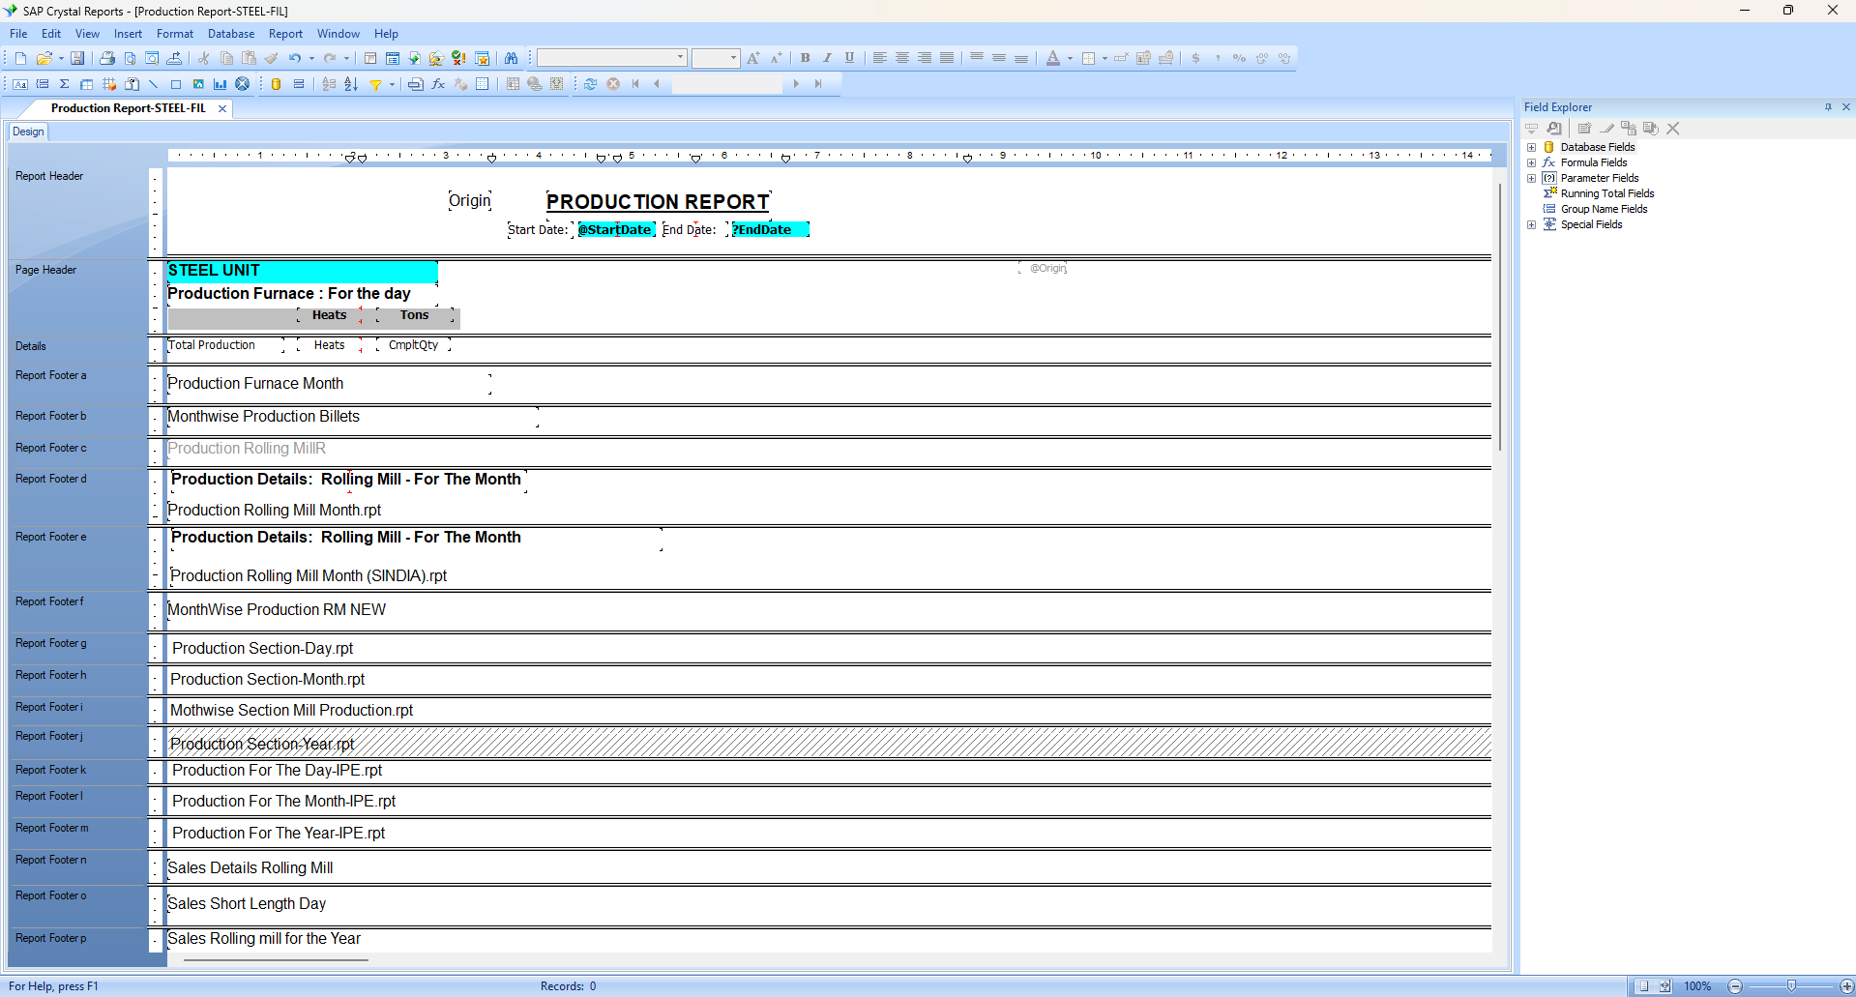The width and height of the screenshot is (1856, 997).
Task: Expand Parameter Fields node
Action: 1532,179
